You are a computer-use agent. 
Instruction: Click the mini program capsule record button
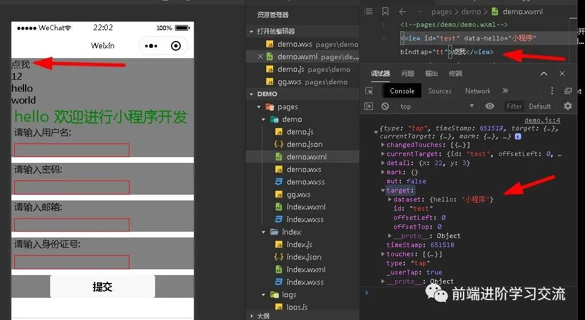(x=176, y=46)
